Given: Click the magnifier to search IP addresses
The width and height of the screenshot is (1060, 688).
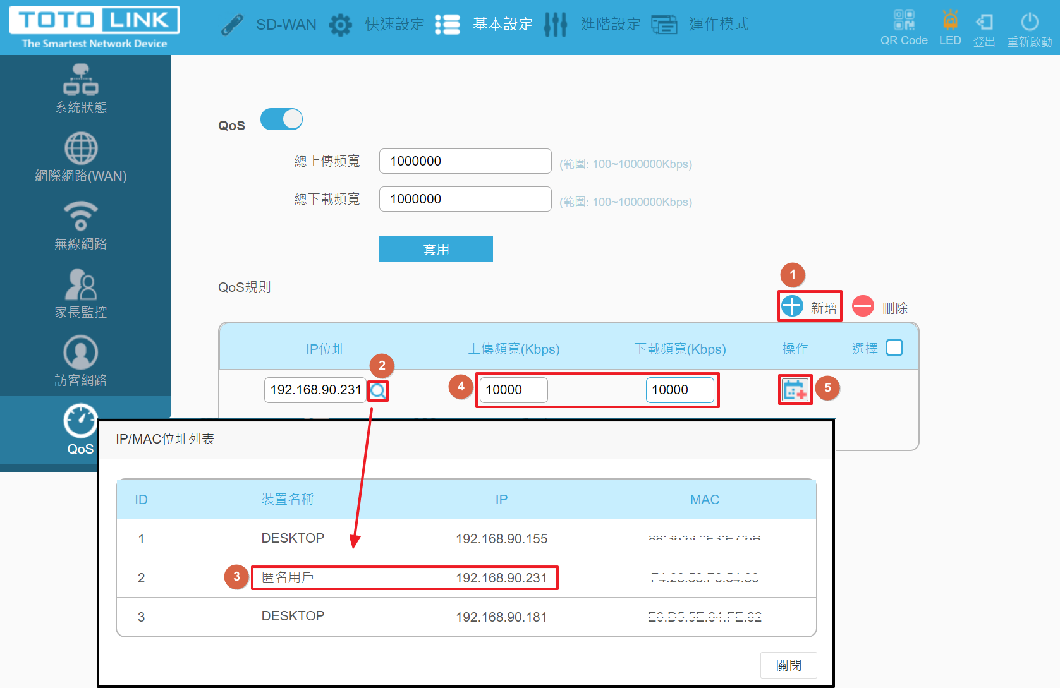Looking at the screenshot, I should point(378,391).
